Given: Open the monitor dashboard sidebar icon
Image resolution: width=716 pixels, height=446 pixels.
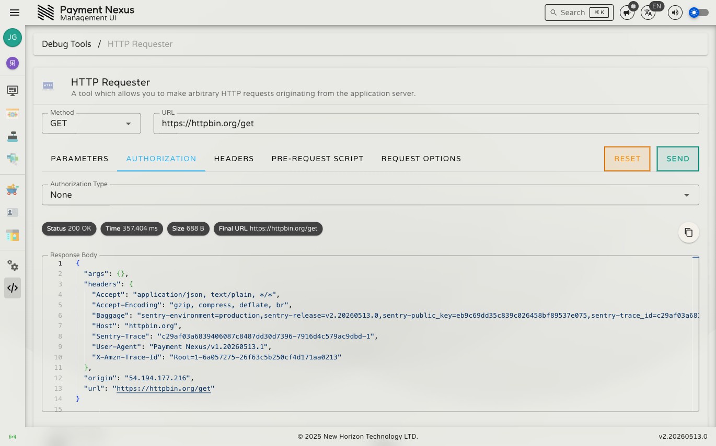Looking at the screenshot, I should click(x=13, y=91).
